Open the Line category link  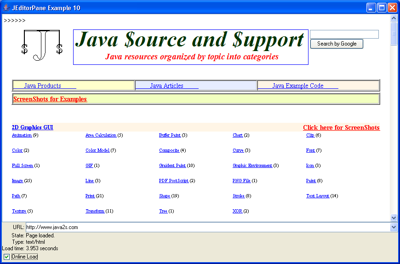tap(90, 181)
